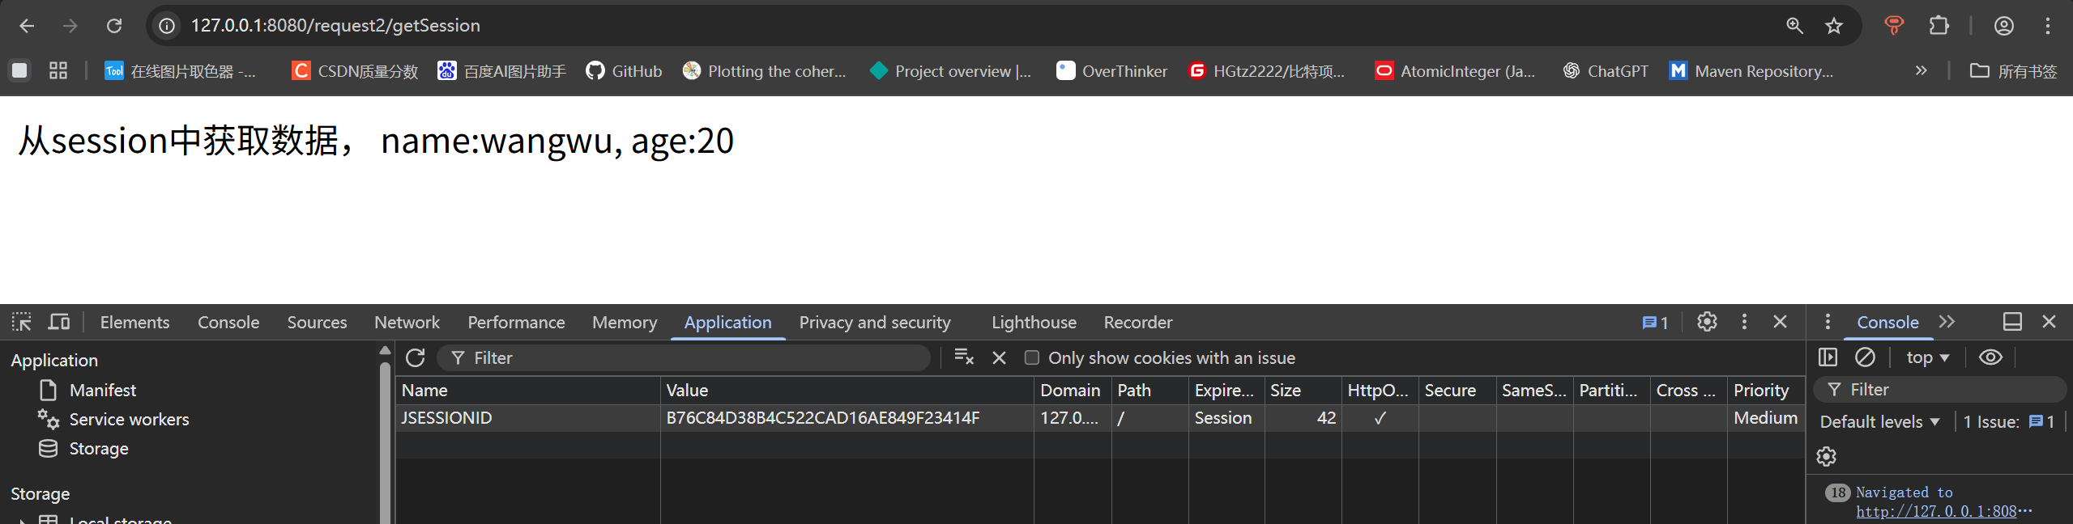Sort cookies by the Name column
This screenshot has width=2073, height=524.
pos(527,391)
